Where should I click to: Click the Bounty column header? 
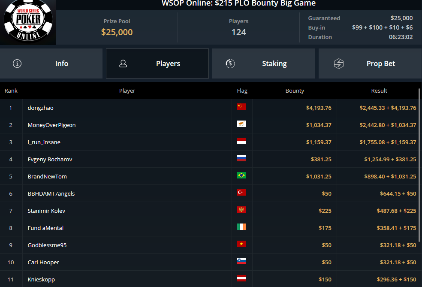pyautogui.click(x=295, y=91)
